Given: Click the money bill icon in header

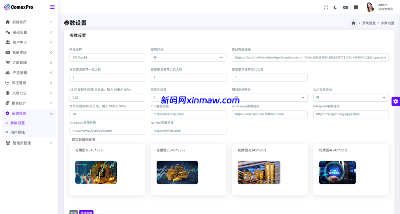Looking at the screenshot, I should pyautogui.click(x=345, y=7).
